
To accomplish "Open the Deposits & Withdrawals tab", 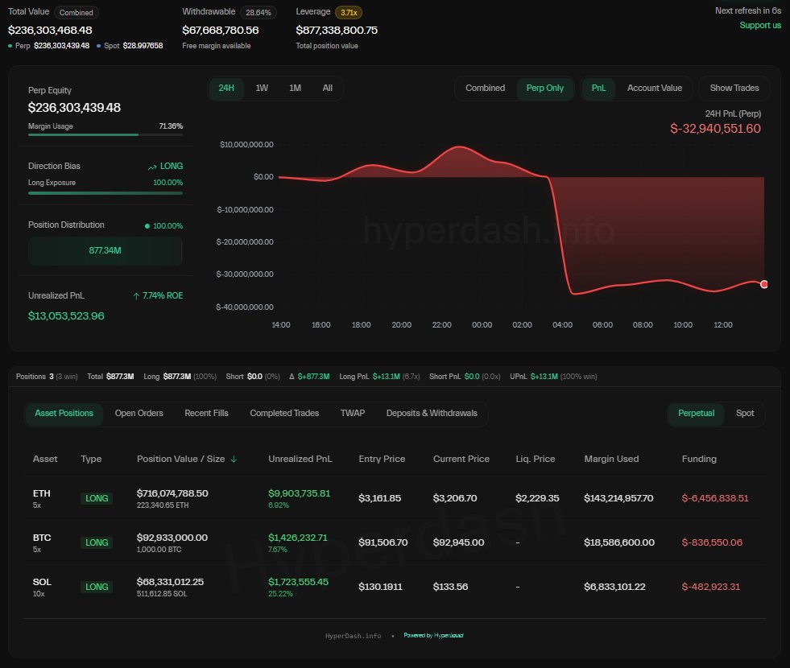I will (432, 413).
